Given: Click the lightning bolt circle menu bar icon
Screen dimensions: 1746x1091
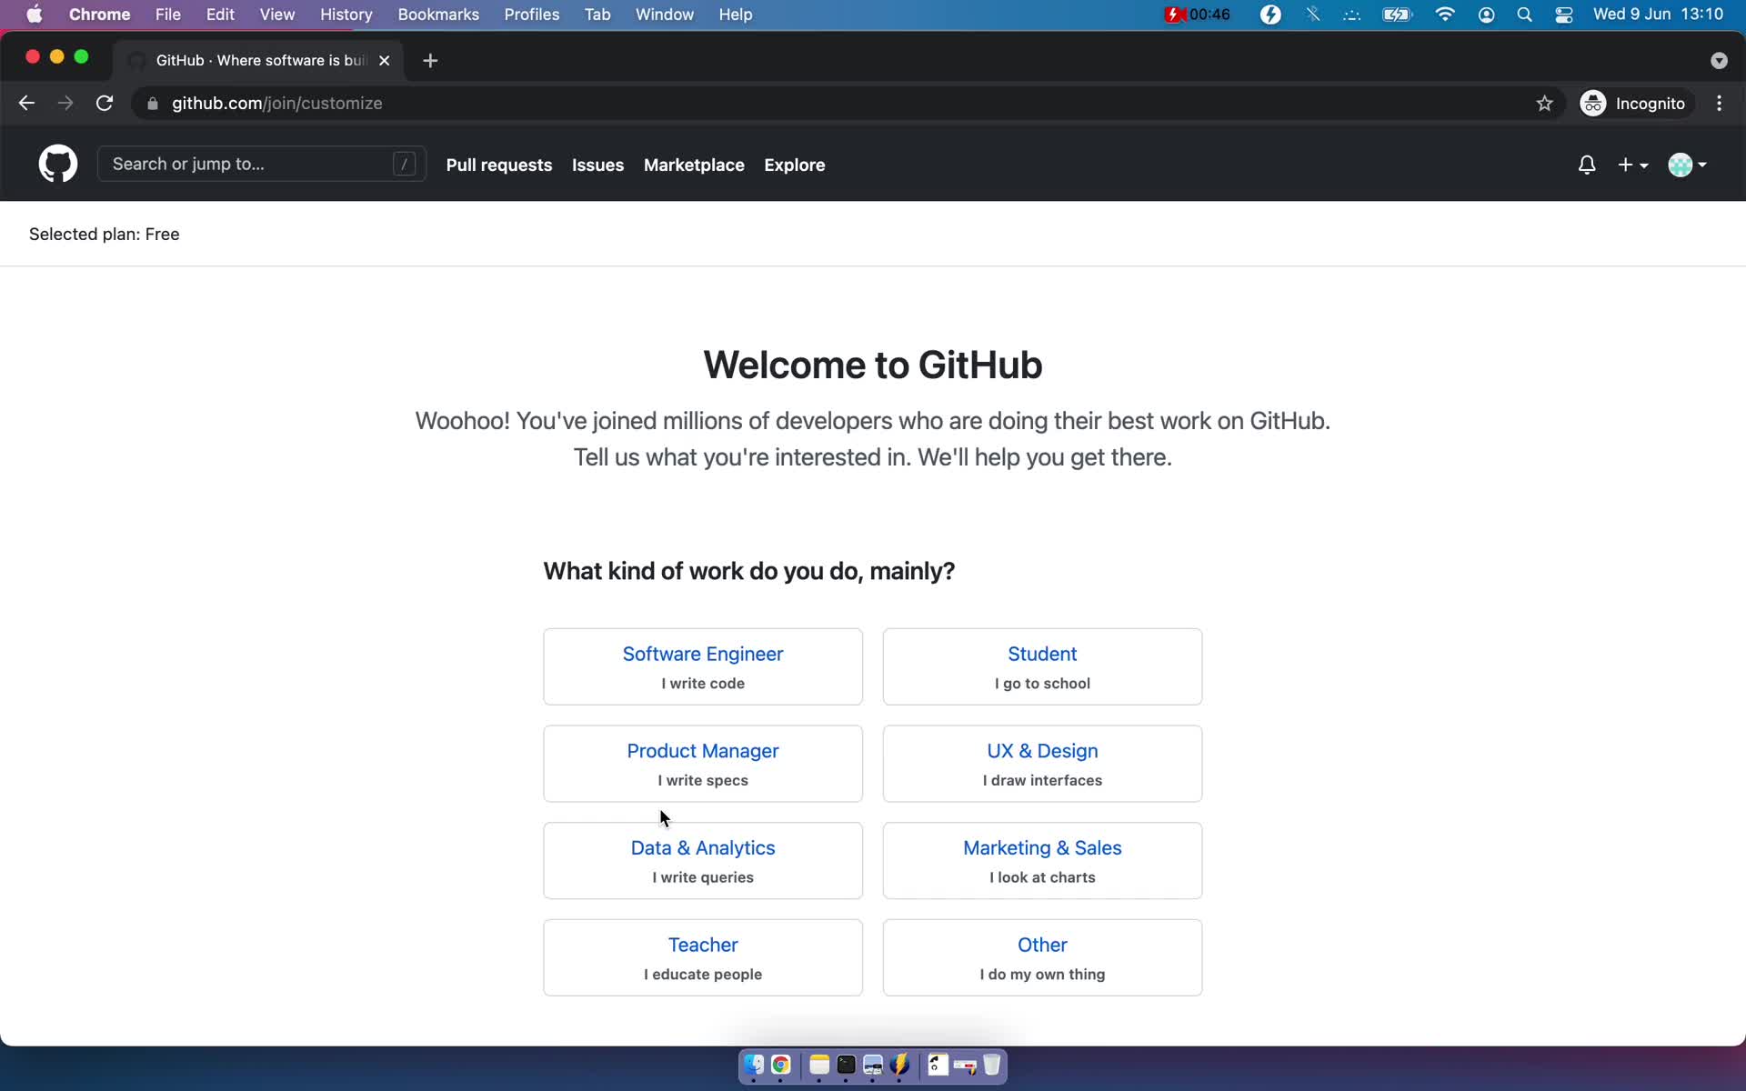Looking at the screenshot, I should coord(1270,15).
